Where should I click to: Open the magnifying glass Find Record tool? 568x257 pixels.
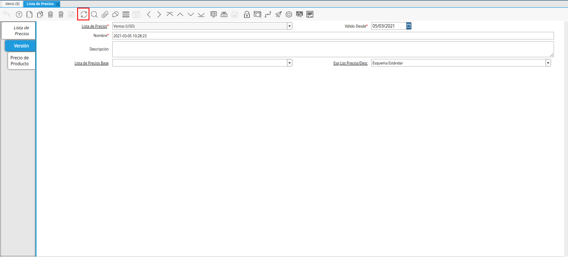tap(94, 14)
